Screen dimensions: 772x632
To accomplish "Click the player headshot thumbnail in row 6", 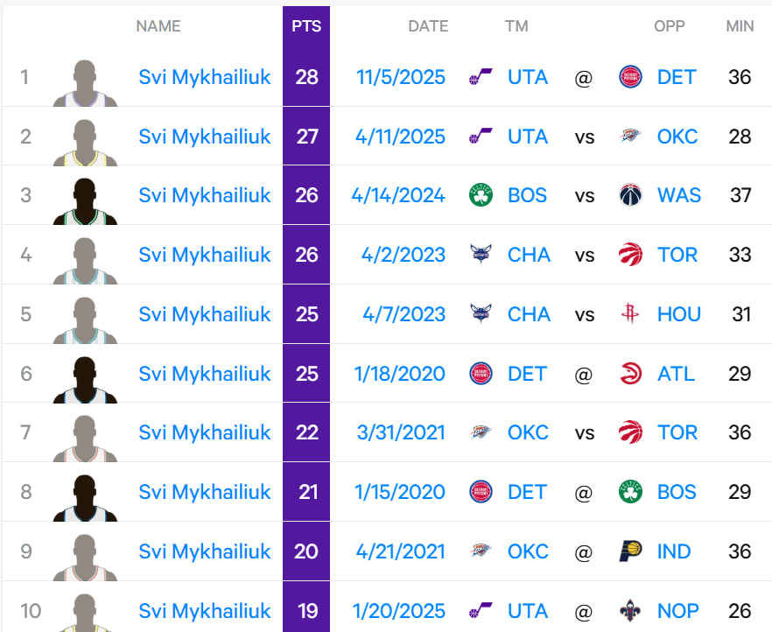I will click(85, 379).
